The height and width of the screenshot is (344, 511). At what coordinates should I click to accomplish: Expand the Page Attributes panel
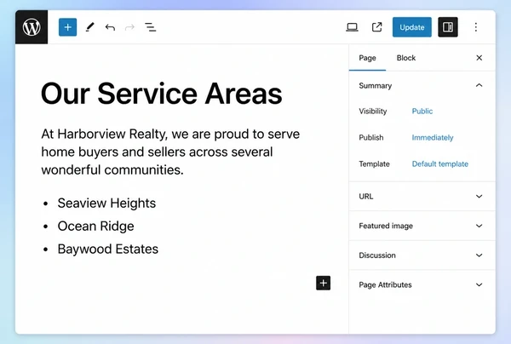coord(422,284)
